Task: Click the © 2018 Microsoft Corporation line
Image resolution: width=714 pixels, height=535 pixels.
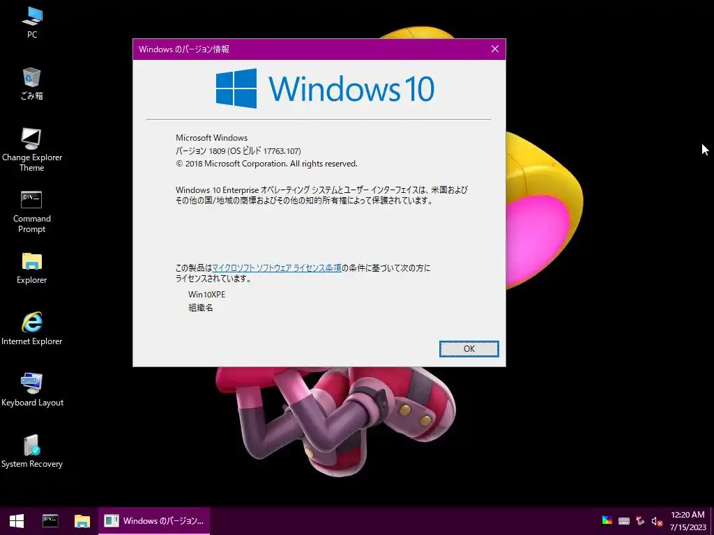Action: point(266,164)
